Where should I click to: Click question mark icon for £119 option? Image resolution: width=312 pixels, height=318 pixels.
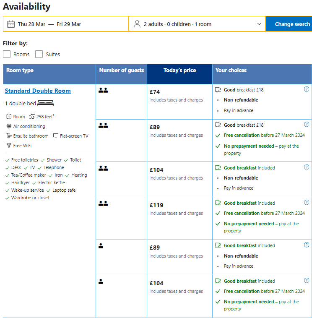(x=306, y=202)
